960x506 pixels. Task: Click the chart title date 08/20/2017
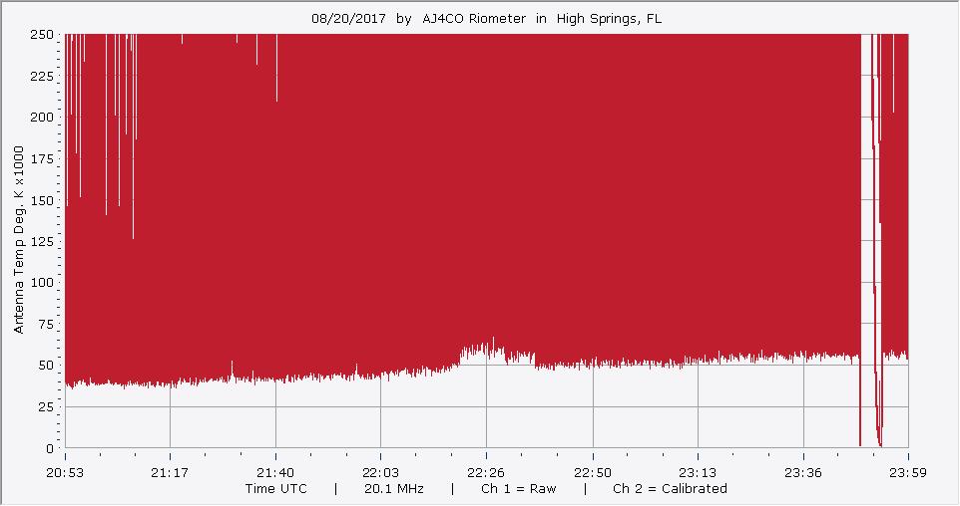click(x=348, y=18)
